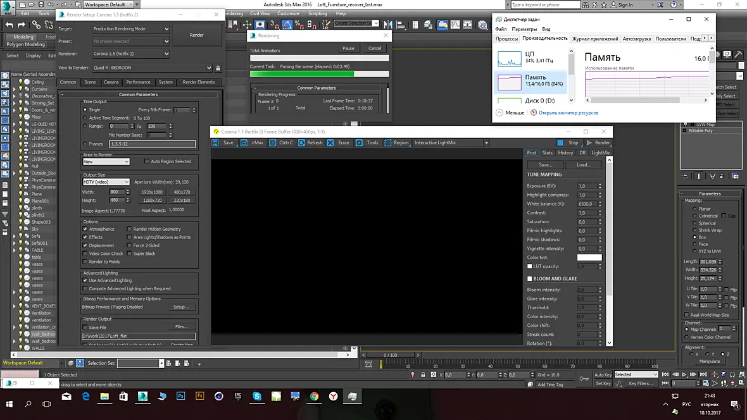The height and width of the screenshot is (420, 747).
Task: Select Single time output radio
Action: [x=85, y=109]
